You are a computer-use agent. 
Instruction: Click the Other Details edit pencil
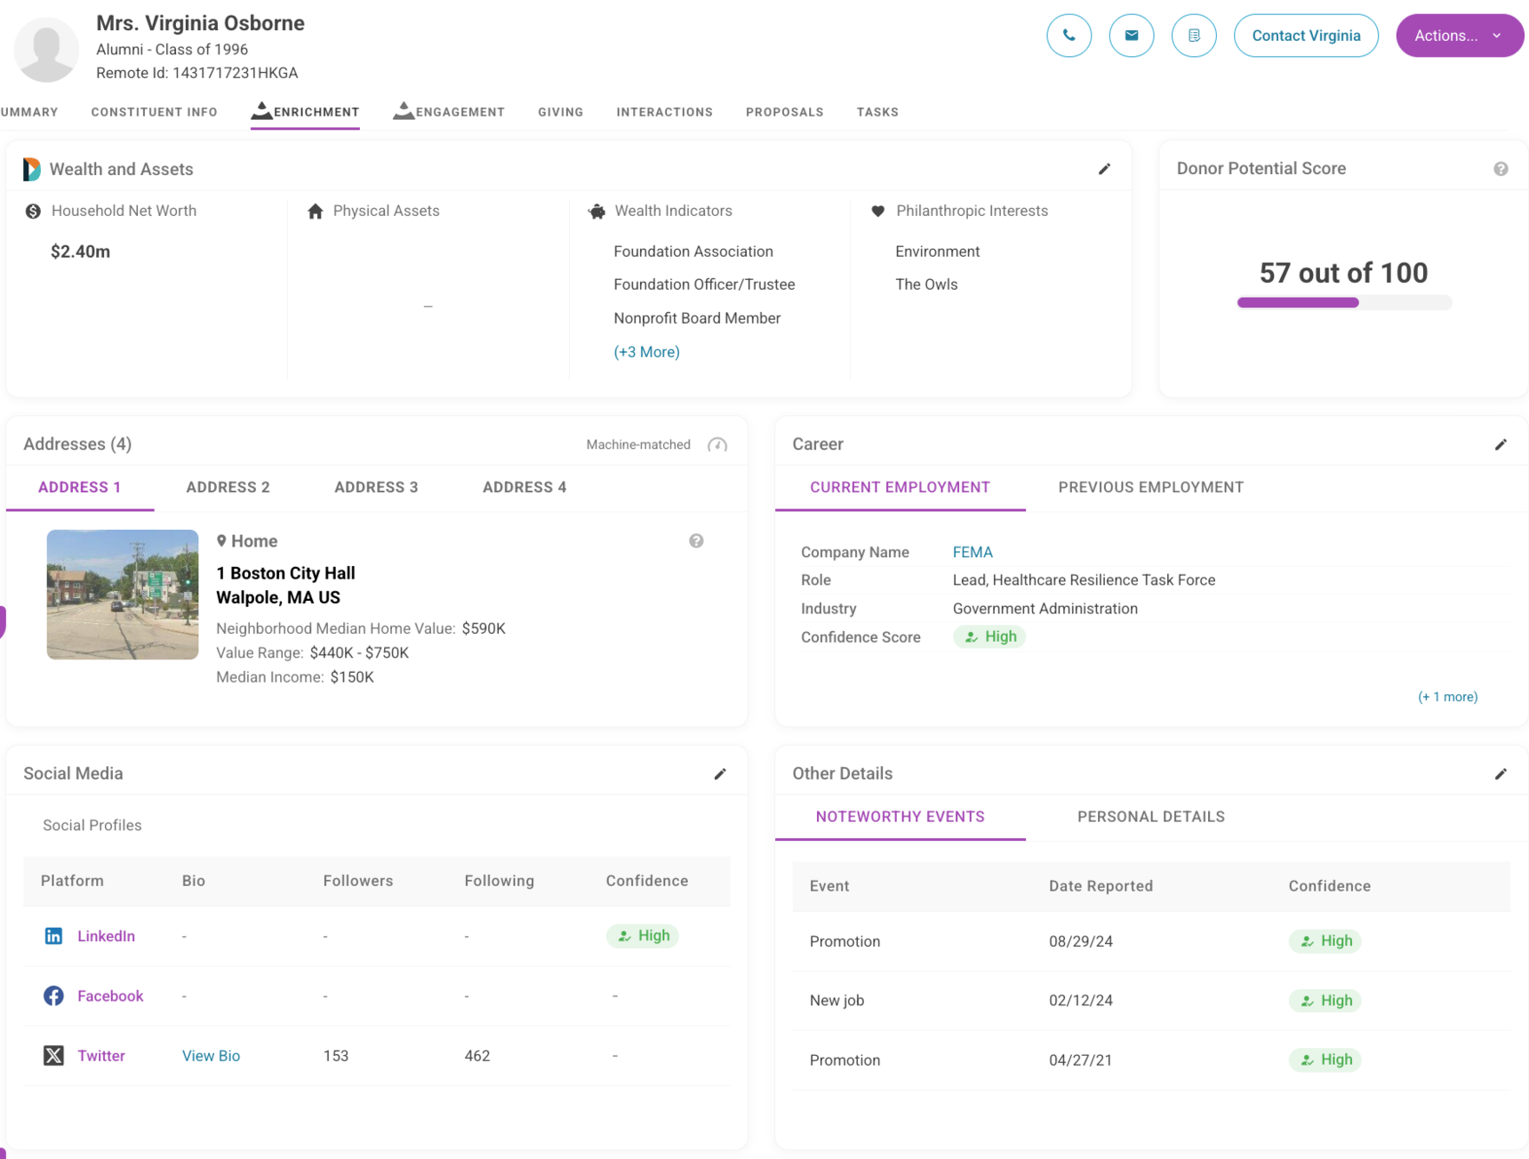(x=1501, y=774)
